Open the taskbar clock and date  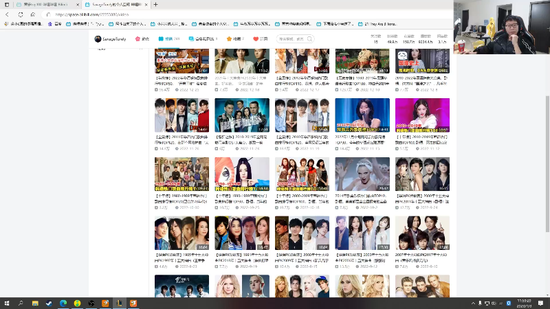click(524, 303)
